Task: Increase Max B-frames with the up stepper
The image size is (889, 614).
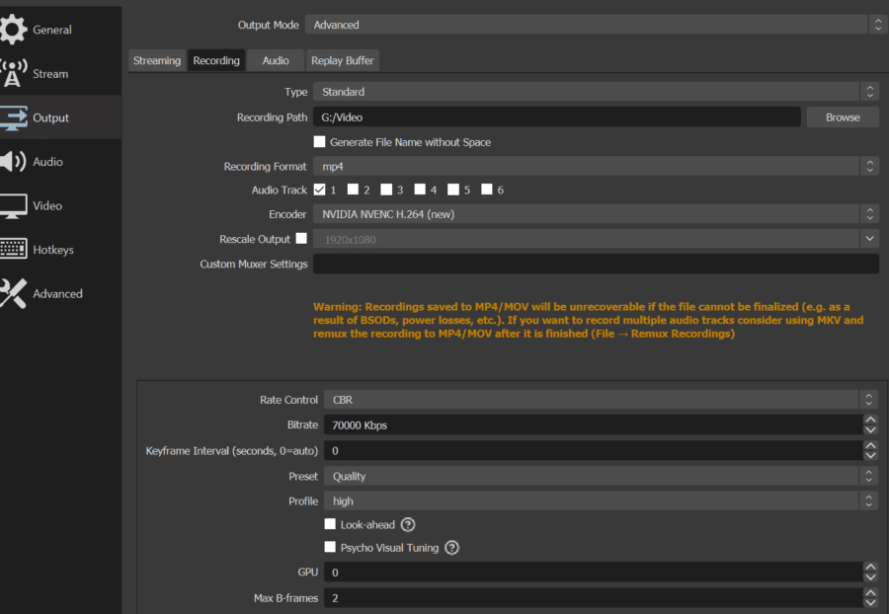Action: tap(870, 592)
